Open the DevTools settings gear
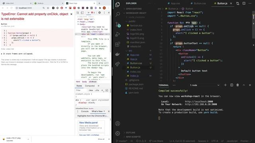 (100, 13)
